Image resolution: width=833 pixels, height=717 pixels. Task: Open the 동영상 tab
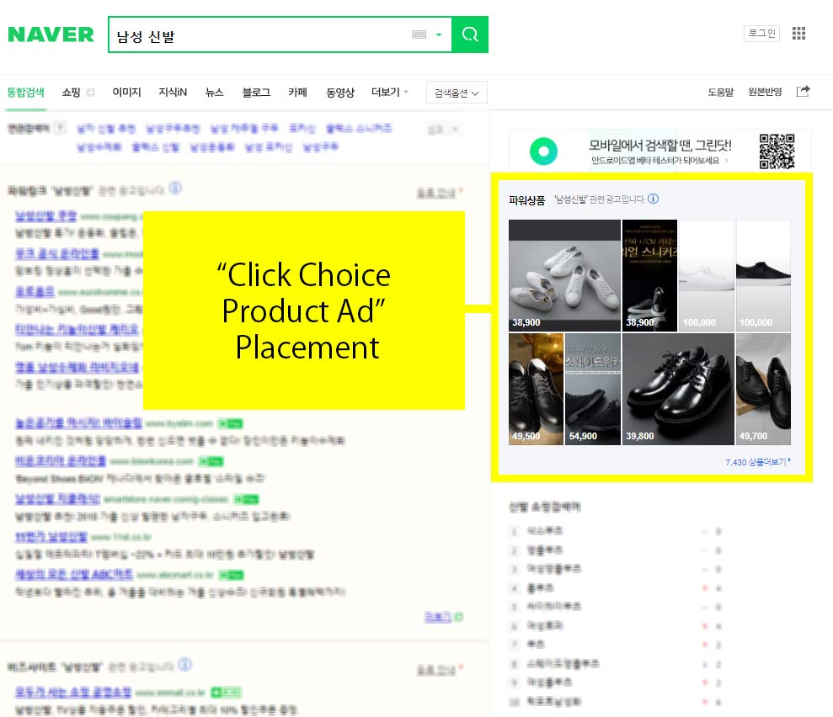tap(340, 93)
